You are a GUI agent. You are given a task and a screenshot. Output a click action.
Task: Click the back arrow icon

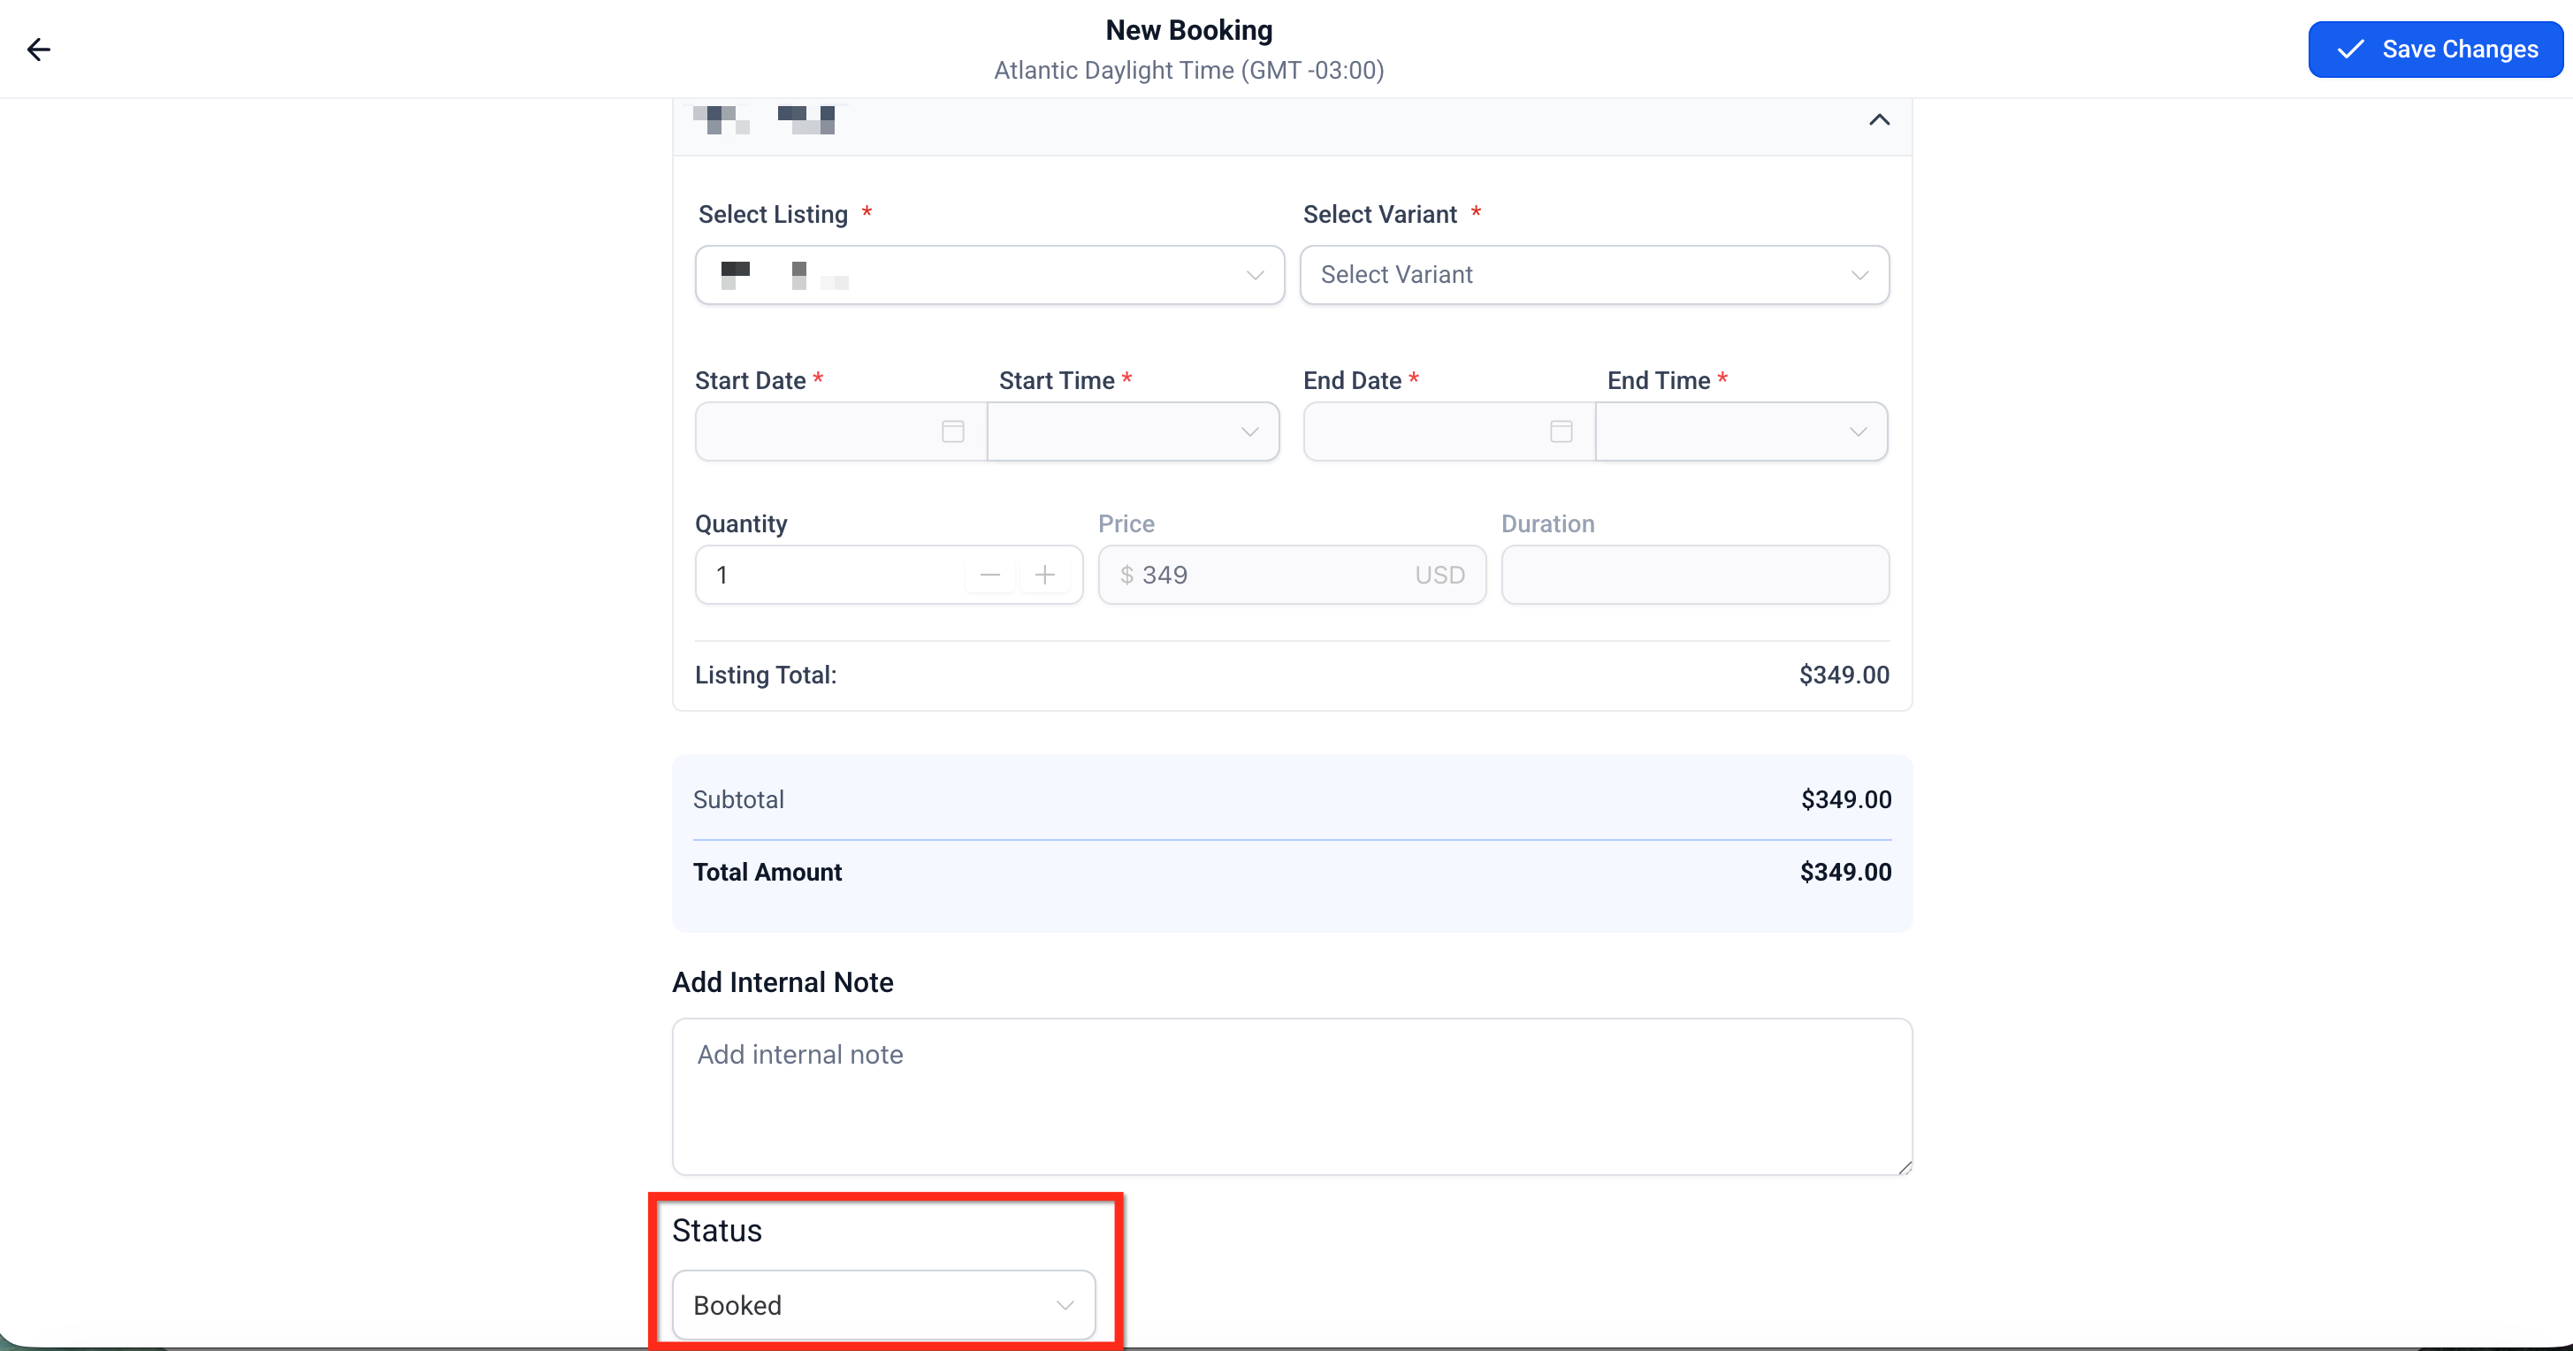38,49
